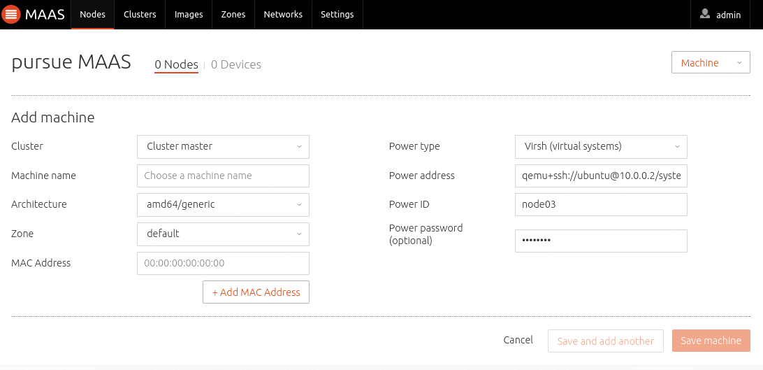Open the admin user menu
Viewport: 763px width, 370px height.
(720, 15)
